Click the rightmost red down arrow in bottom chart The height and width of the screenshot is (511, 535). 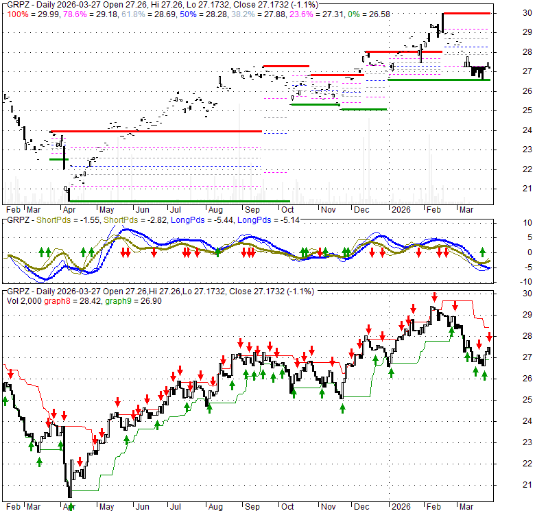490,336
